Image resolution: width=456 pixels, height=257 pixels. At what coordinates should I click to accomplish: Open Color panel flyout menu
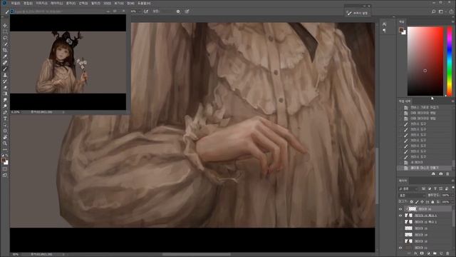click(453, 21)
